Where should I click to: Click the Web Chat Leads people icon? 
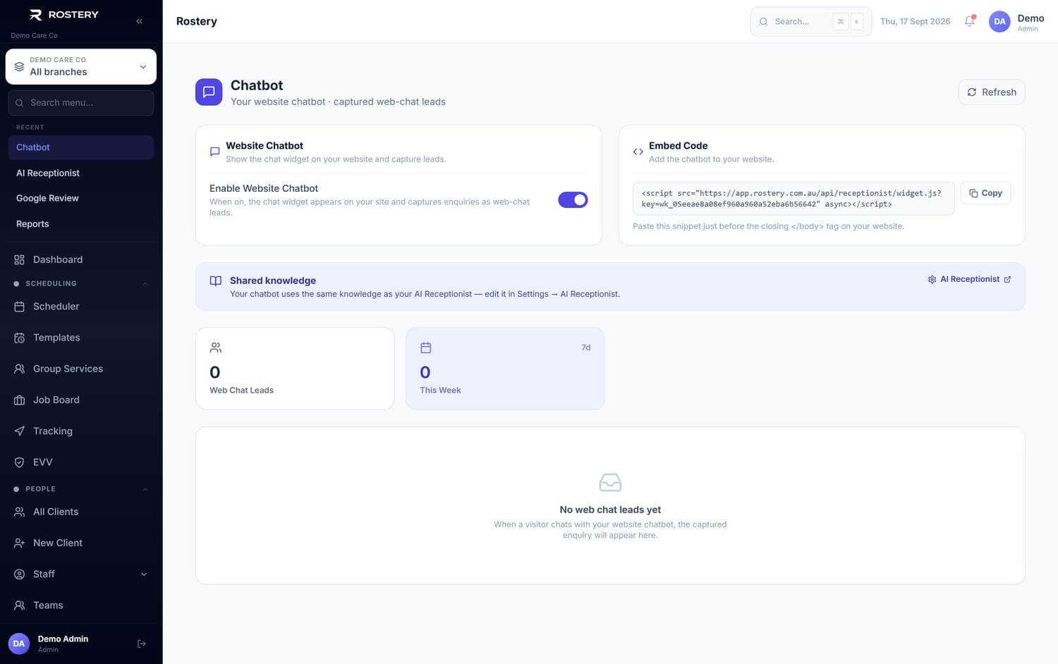pos(216,348)
